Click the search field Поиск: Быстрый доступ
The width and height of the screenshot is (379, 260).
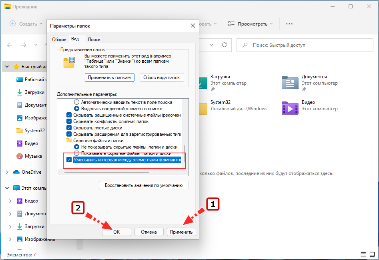(305, 45)
